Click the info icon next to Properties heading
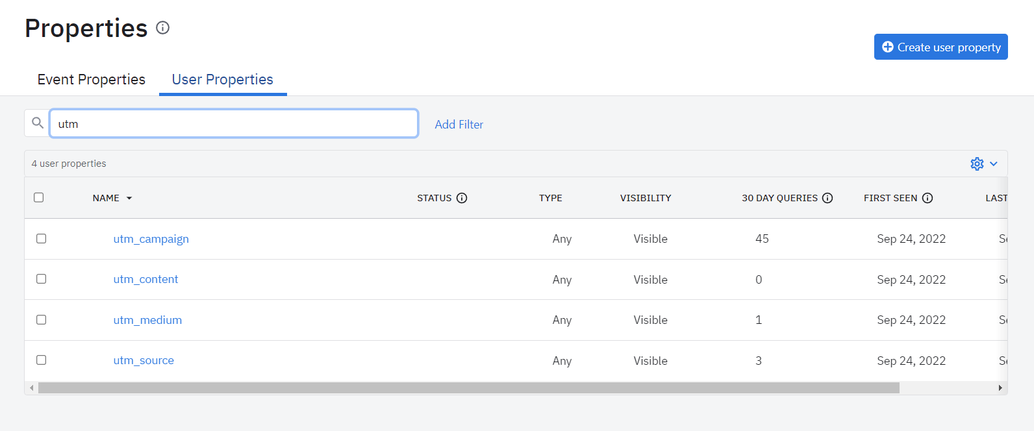This screenshot has width=1034, height=431. click(x=163, y=28)
